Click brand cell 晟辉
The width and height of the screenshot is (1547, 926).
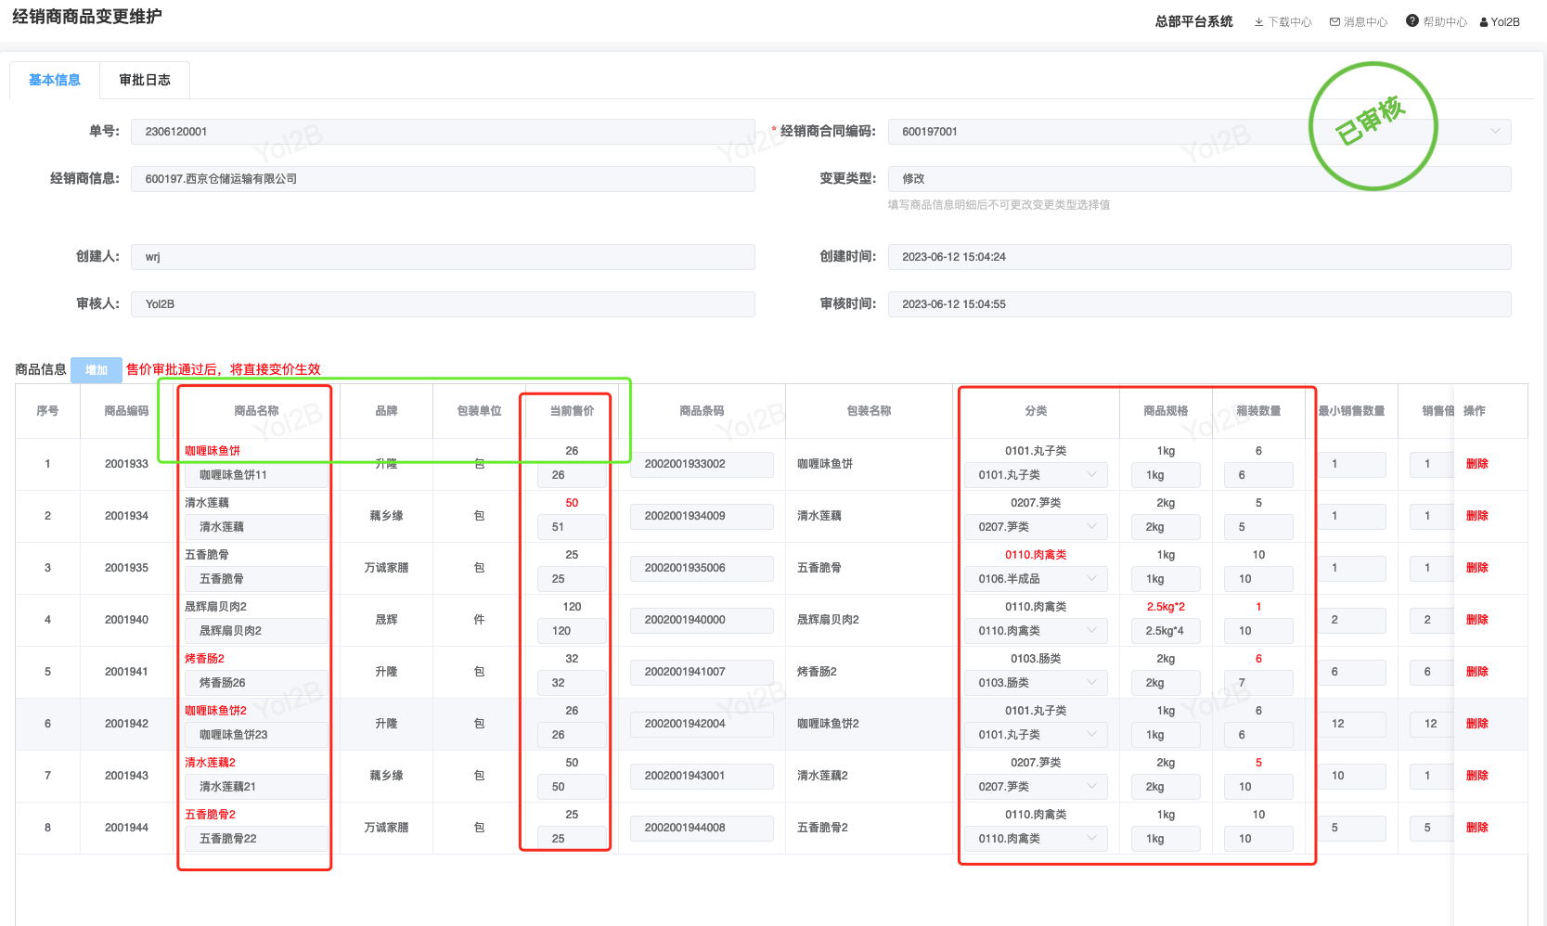(x=386, y=620)
